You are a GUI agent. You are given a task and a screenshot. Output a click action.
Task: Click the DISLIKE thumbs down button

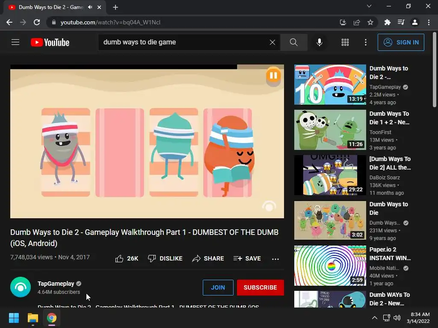165,258
